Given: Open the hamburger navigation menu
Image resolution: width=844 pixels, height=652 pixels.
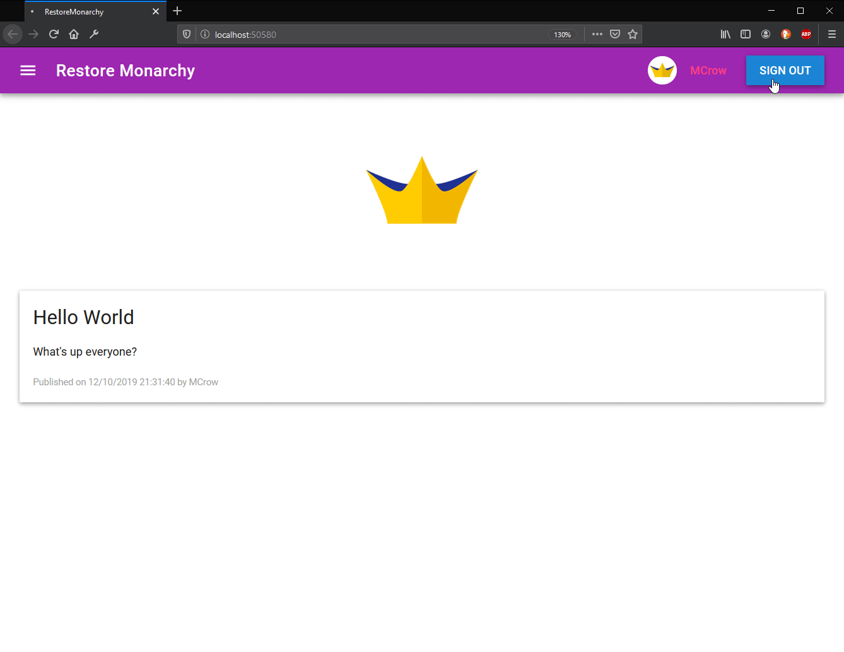Looking at the screenshot, I should [x=28, y=71].
